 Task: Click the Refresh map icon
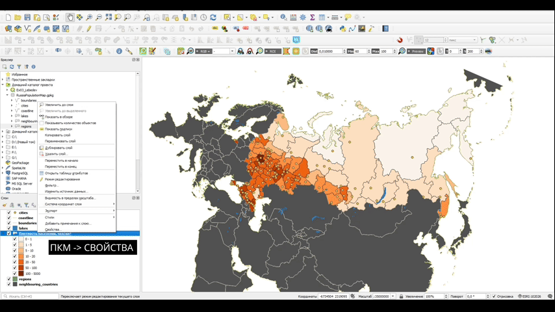[213, 18]
